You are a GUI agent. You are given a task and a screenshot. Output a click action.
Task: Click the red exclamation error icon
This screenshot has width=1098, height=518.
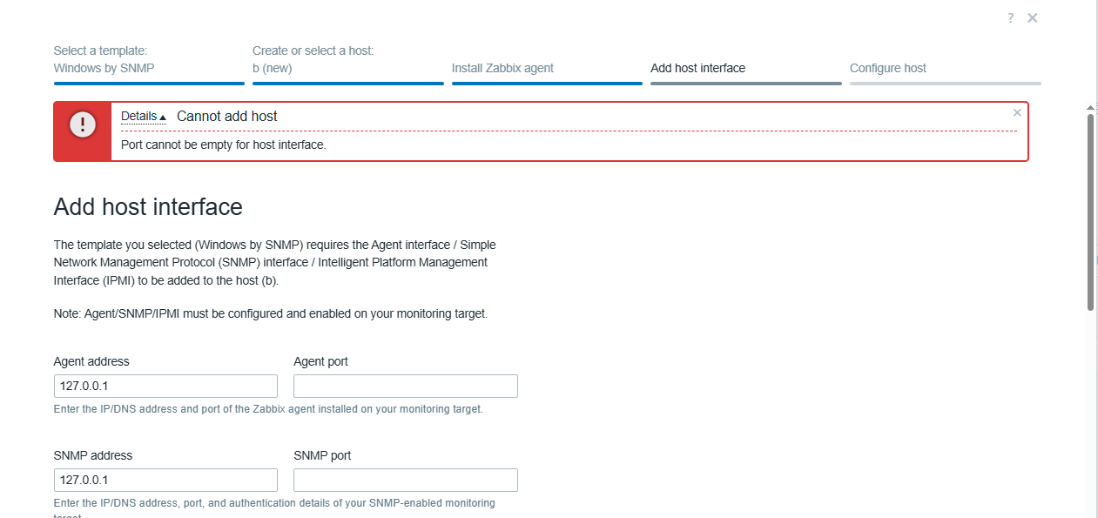[83, 124]
